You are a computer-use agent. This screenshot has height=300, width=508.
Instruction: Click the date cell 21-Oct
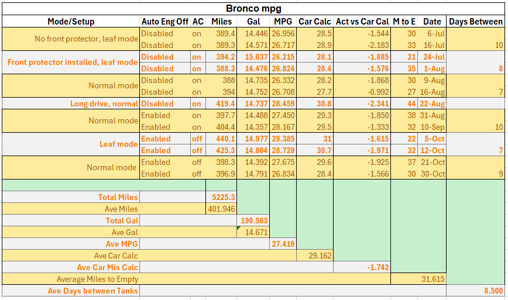(432, 162)
